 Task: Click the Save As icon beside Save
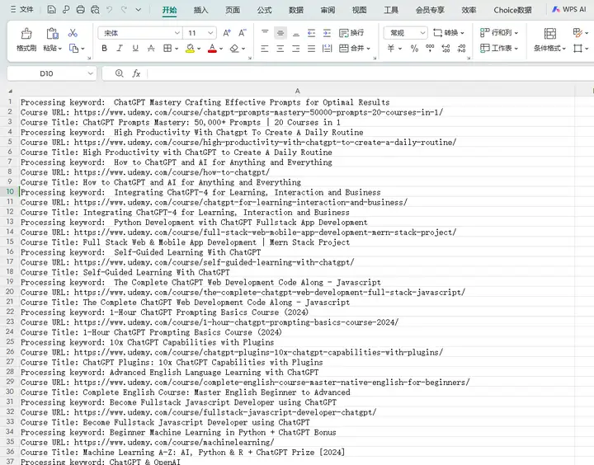tap(66, 9)
